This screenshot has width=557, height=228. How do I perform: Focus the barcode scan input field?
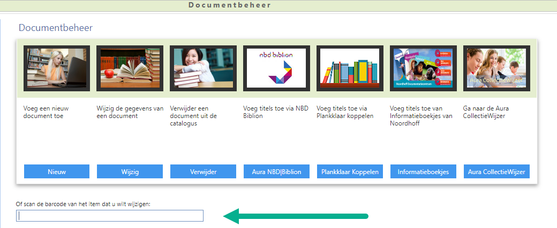110,216
